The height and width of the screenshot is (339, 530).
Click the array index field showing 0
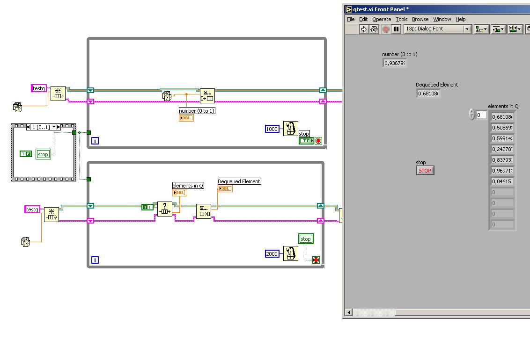tap(481, 115)
